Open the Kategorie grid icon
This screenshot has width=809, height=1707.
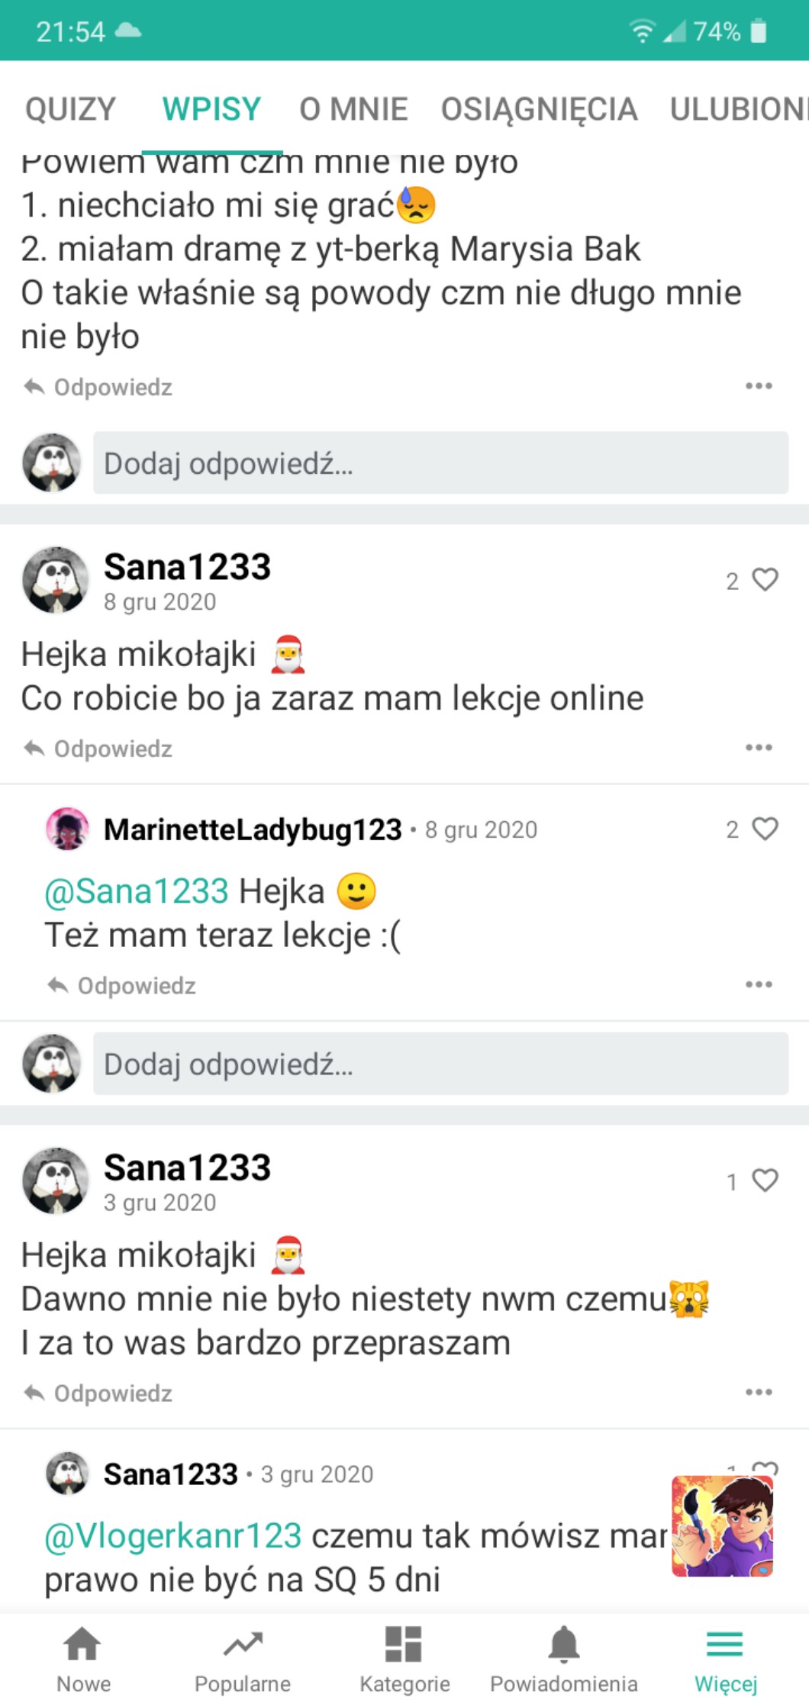tap(404, 1645)
